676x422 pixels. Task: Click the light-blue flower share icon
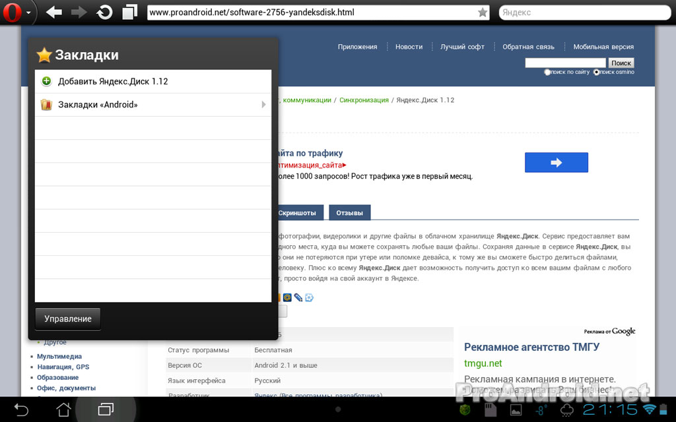pos(309,297)
